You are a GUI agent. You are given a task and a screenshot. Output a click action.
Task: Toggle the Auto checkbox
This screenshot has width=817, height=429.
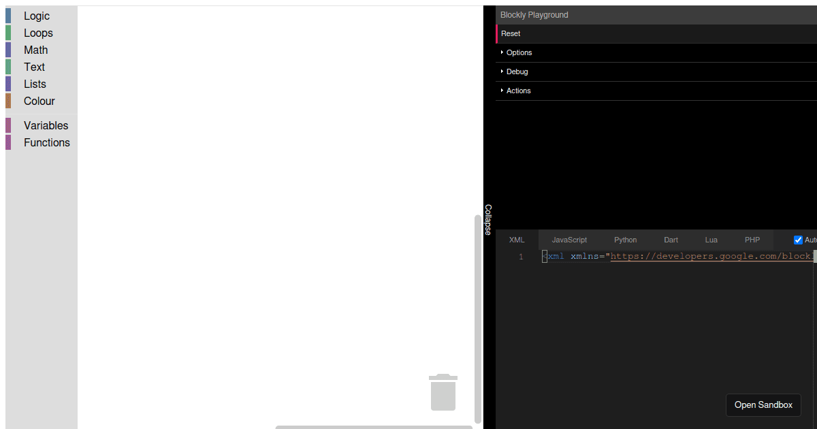799,240
